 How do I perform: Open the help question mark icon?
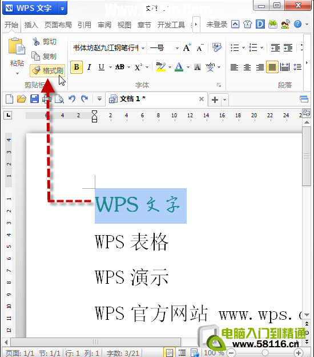click(297, 24)
